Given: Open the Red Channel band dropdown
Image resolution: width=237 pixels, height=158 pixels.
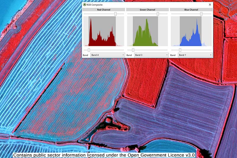Looking at the screenshot, I should pos(108,55).
